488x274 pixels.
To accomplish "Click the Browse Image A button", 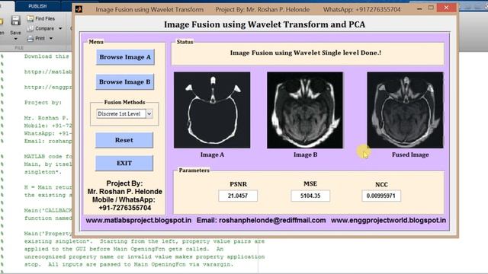I will click(125, 57).
